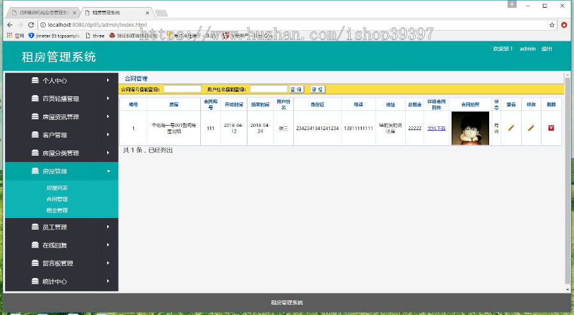Click the 张三 user name cell

[x=283, y=128]
